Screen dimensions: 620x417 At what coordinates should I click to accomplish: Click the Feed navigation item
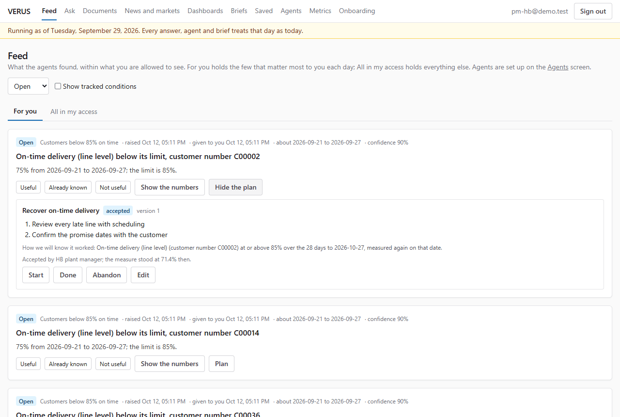pos(49,11)
